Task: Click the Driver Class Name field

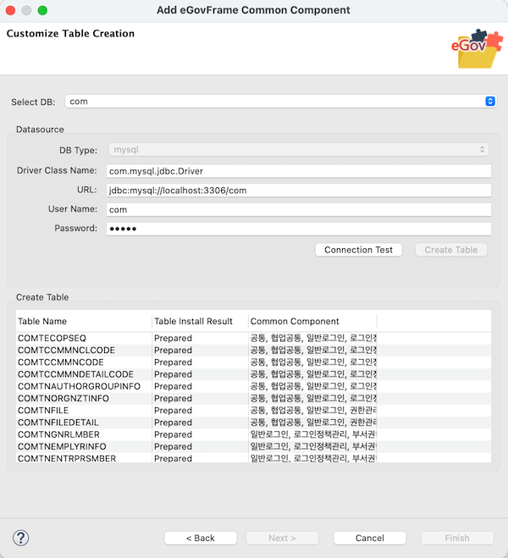Action: 299,171
